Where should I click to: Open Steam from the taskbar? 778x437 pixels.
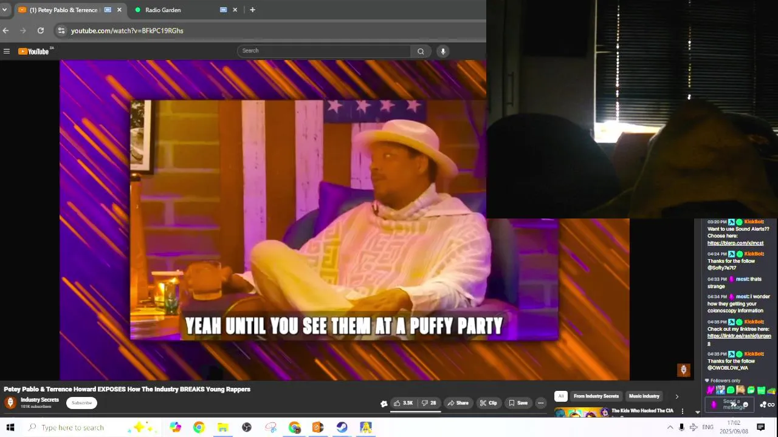(x=342, y=427)
